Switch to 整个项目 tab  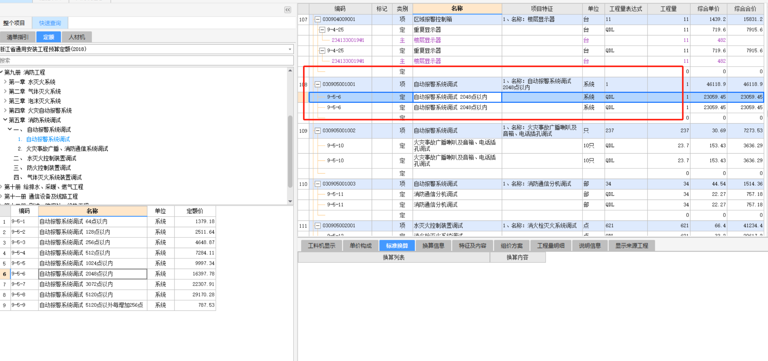tap(14, 23)
